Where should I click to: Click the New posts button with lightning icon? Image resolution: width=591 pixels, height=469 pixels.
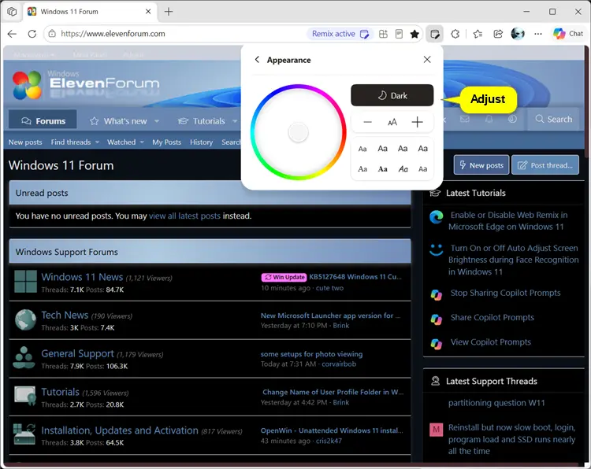tap(481, 165)
